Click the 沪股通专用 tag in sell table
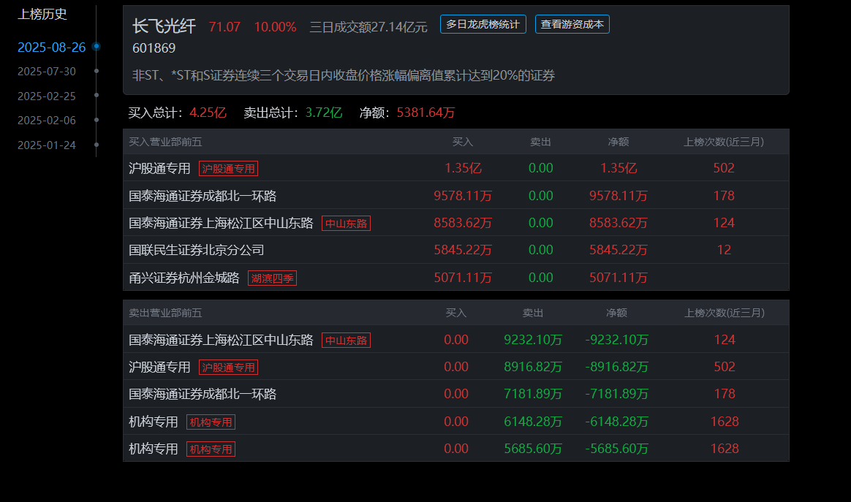 pyautogui.click(x=229, y=368)
